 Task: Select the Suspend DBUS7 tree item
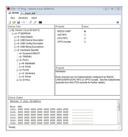pos(31,53)
